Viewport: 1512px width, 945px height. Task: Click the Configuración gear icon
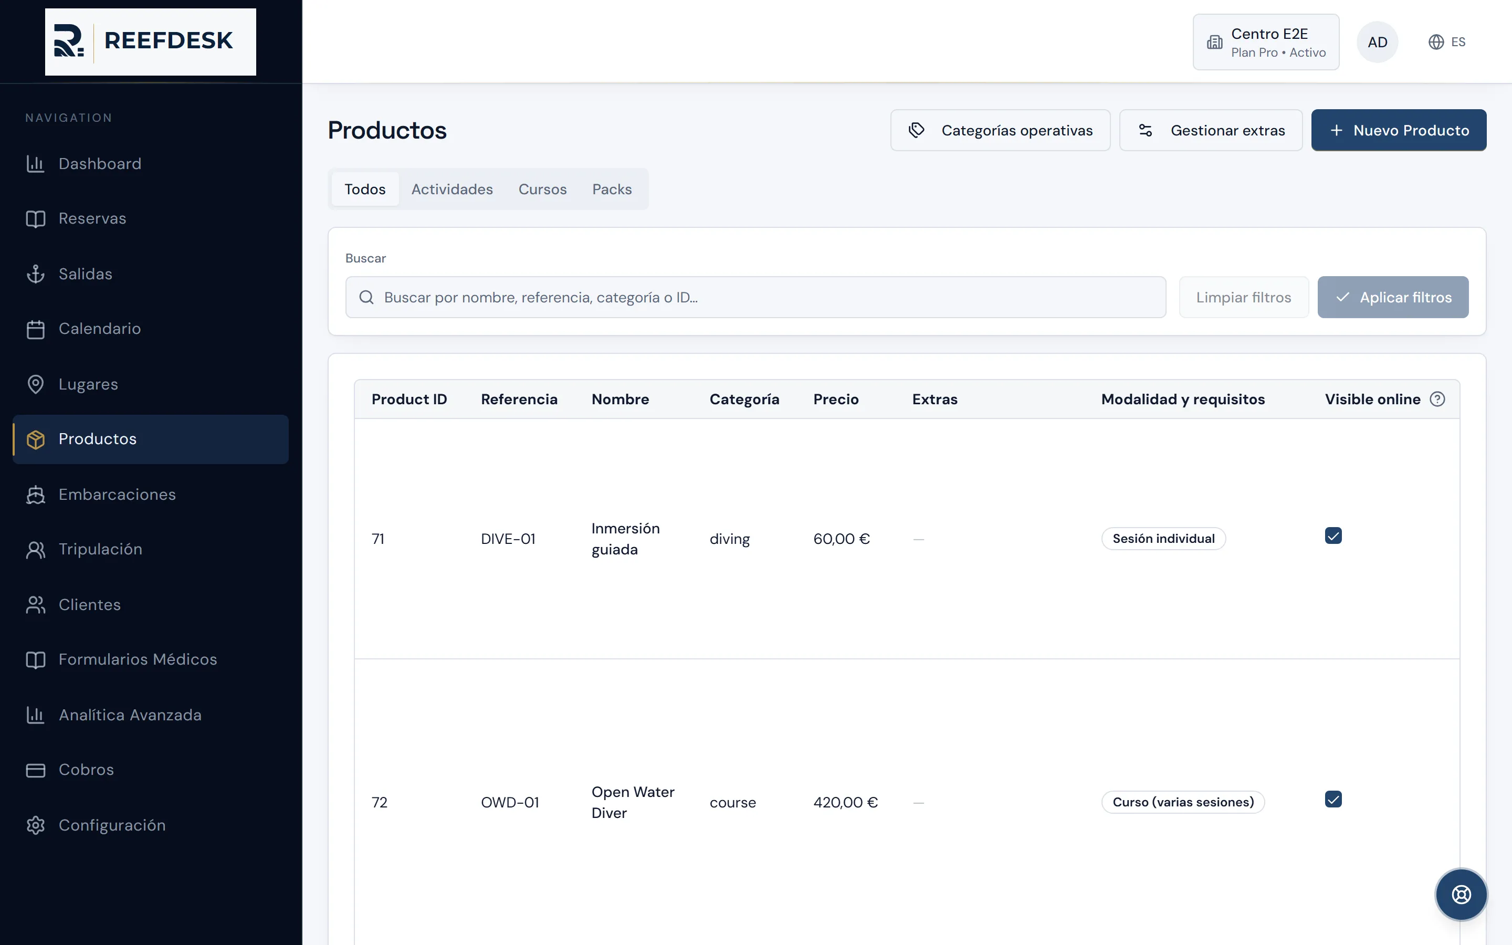point(36,825)
